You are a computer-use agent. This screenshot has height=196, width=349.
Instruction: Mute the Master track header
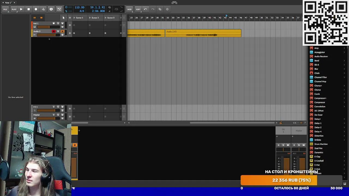point(62,115)
